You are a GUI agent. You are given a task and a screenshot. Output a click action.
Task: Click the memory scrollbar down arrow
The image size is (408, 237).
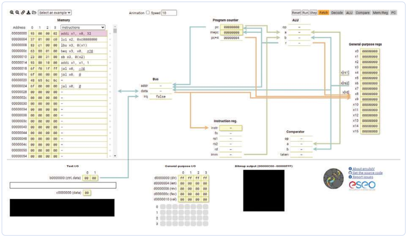point(115,156)
